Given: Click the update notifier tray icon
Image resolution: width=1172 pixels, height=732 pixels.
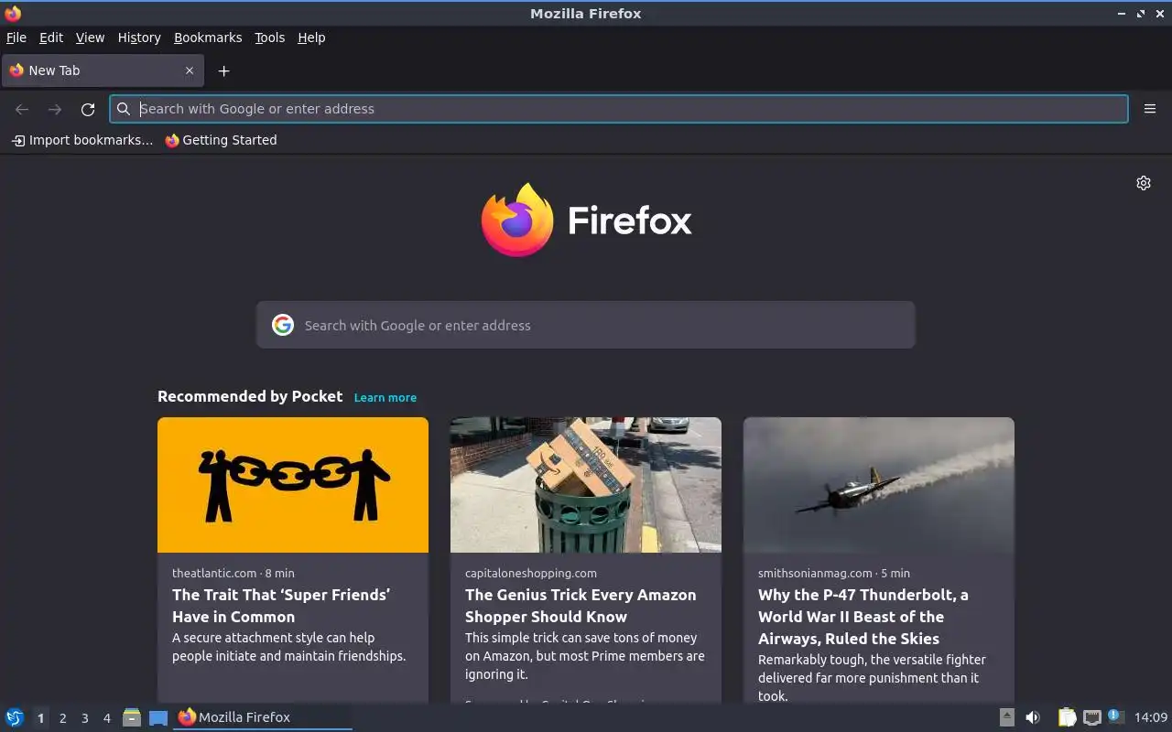Looking at the screenshot, I should pos(1115,716).
